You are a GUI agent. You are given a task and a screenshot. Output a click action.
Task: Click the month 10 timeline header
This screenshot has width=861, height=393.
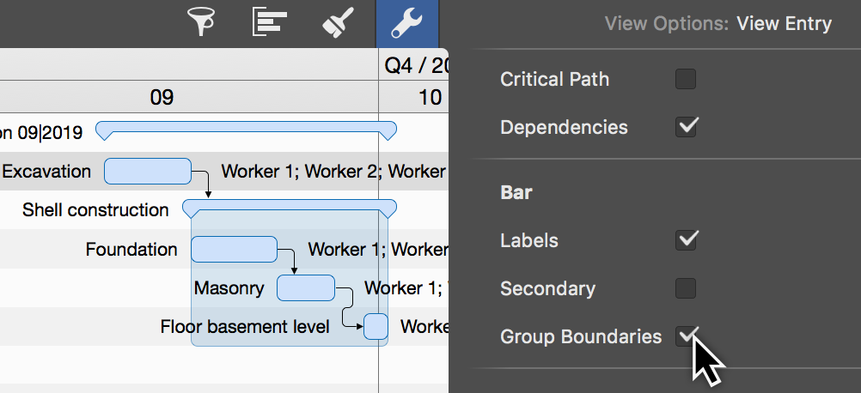[430, 97]
